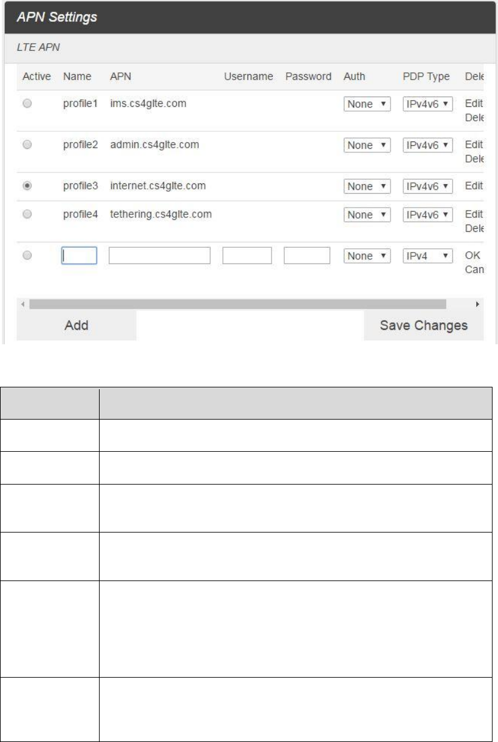Image resolution: width=498 pixels, height=742 pixels.
Task: Click Edit link for profile3
Action: [474, 186]
